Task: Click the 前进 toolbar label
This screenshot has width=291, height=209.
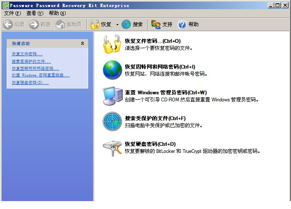Action: point(46,25)
